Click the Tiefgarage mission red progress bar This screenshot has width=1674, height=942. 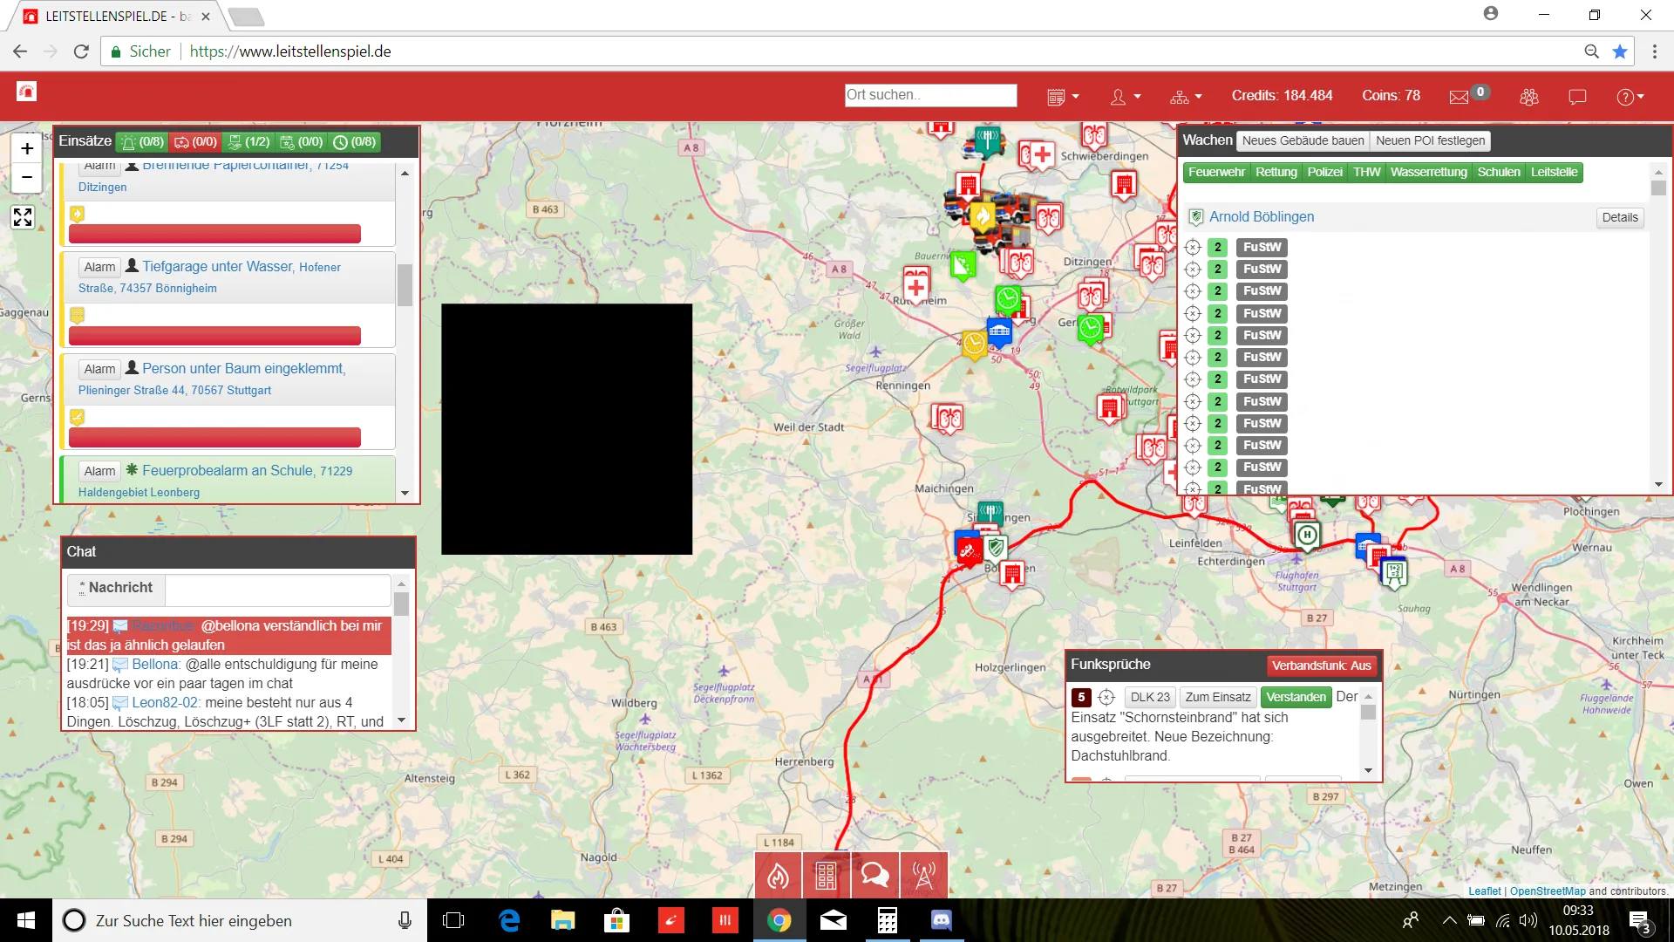click(x=214, y=336)
